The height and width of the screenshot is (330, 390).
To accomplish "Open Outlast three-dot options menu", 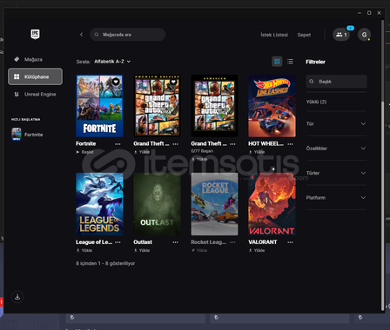I will pyautogui.click(x=175, y=242).
